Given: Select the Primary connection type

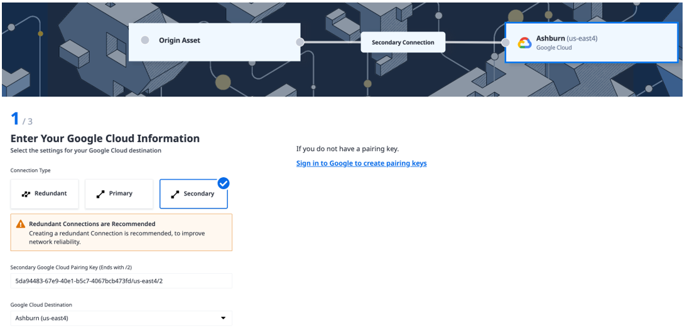Looking at the screenshot, I should click(x=119, y=194).
